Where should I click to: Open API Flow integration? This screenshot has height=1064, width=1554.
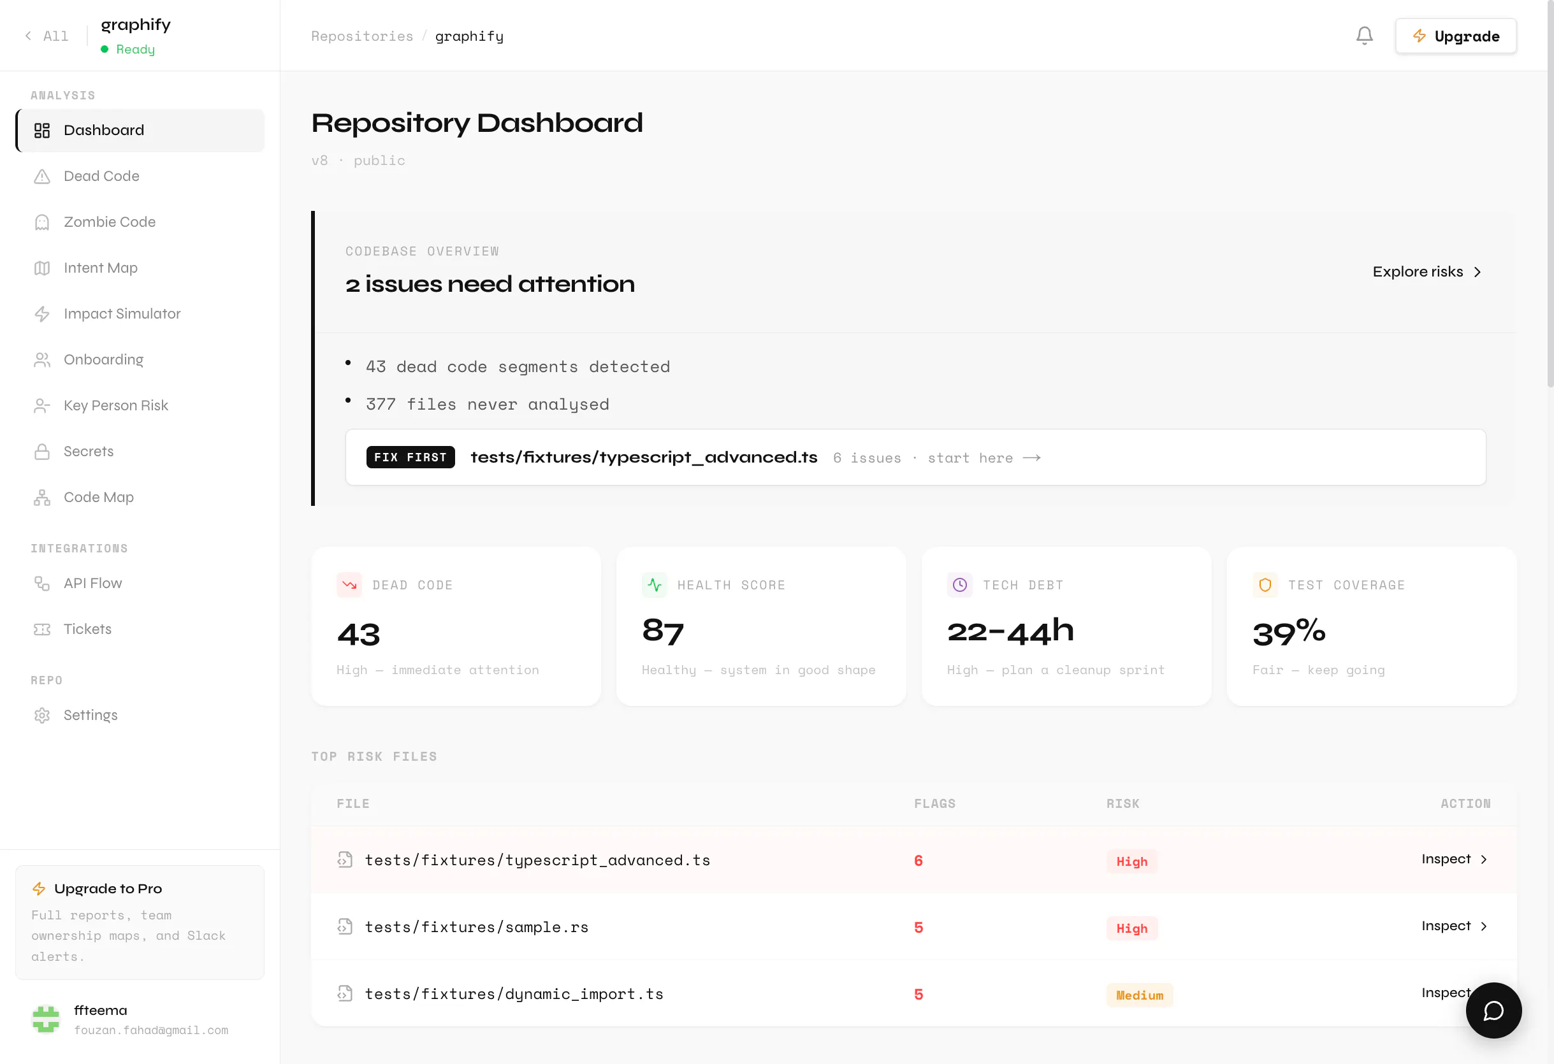(140, 584)
